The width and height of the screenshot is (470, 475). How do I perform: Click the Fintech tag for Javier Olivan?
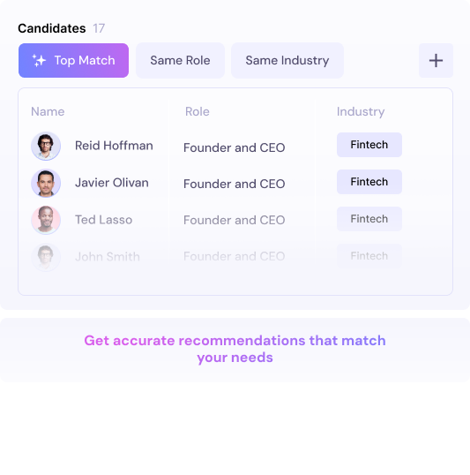(x=369, y=182)
